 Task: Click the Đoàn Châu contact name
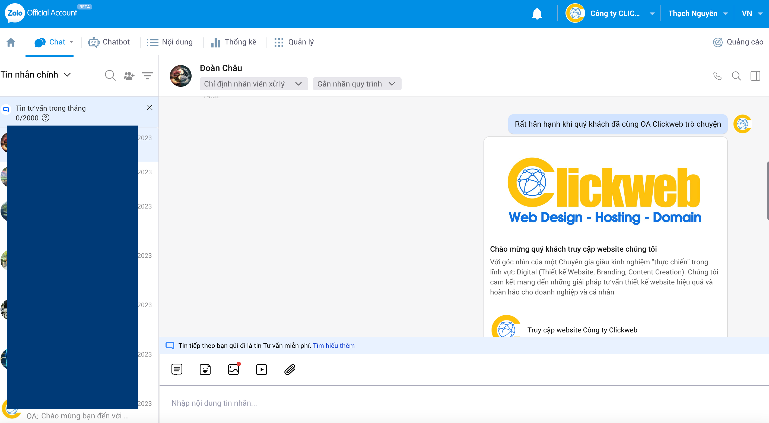(221, 68)
